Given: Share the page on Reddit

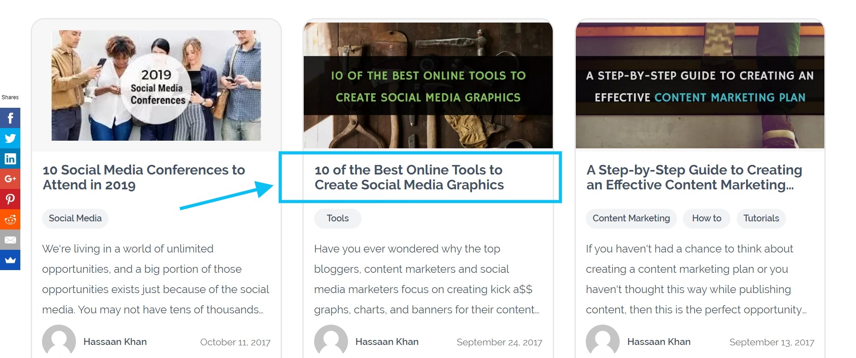Looking at the screenshot, I should [10, 220].
